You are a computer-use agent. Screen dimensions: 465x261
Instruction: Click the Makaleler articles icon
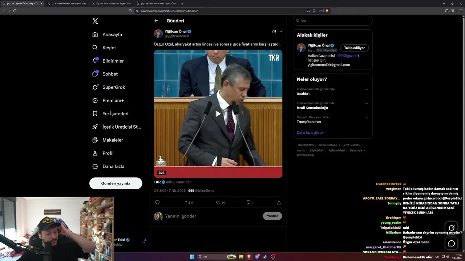tap(95, 140)
